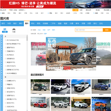
Task: Click the 买车 icon in the top navigation
Action: tap(48, 13)
